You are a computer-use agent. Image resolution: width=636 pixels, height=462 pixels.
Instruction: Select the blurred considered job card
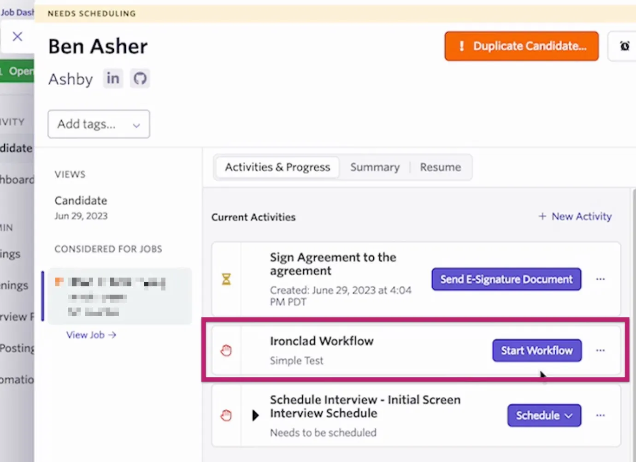[119, 296]
